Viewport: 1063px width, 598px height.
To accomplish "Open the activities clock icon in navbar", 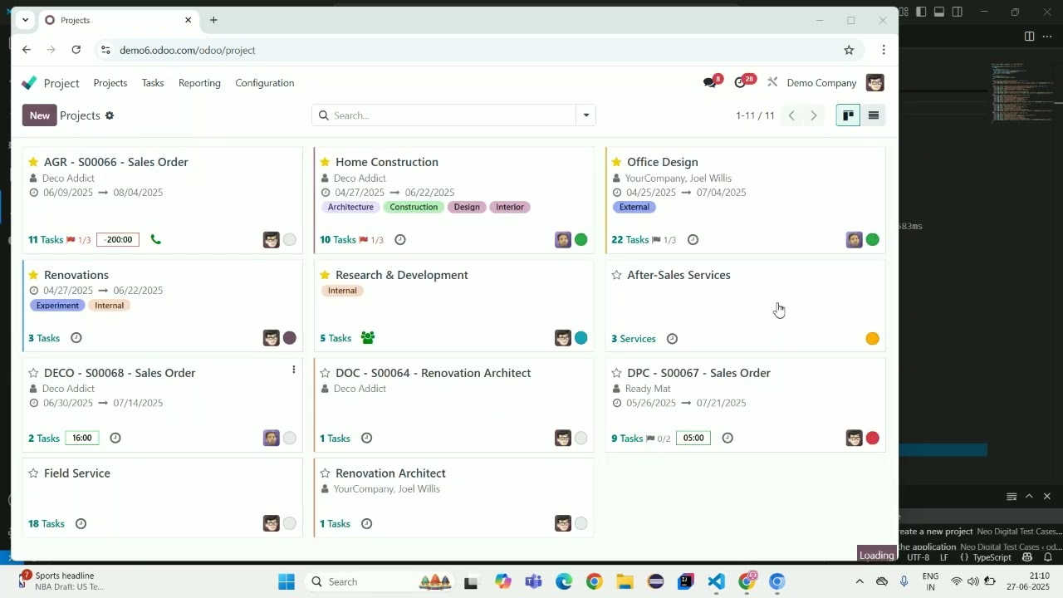I will [x=741, y=83].
